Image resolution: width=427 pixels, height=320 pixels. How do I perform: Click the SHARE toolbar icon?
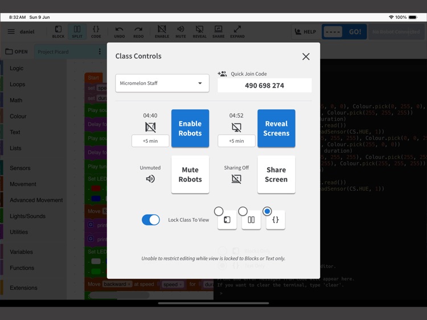click(219, 32)
